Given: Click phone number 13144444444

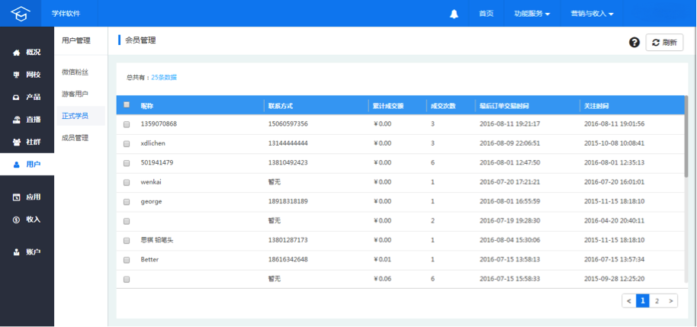Looking at the screenshot, I should (x=288, y=143).
